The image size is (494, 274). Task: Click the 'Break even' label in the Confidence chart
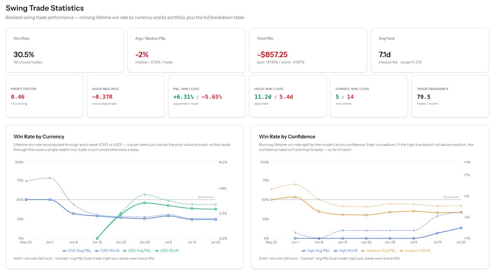pos(452,197)
